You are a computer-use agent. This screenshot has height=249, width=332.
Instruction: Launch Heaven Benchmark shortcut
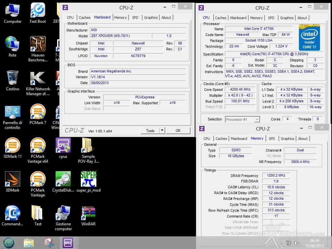(38, 49)
